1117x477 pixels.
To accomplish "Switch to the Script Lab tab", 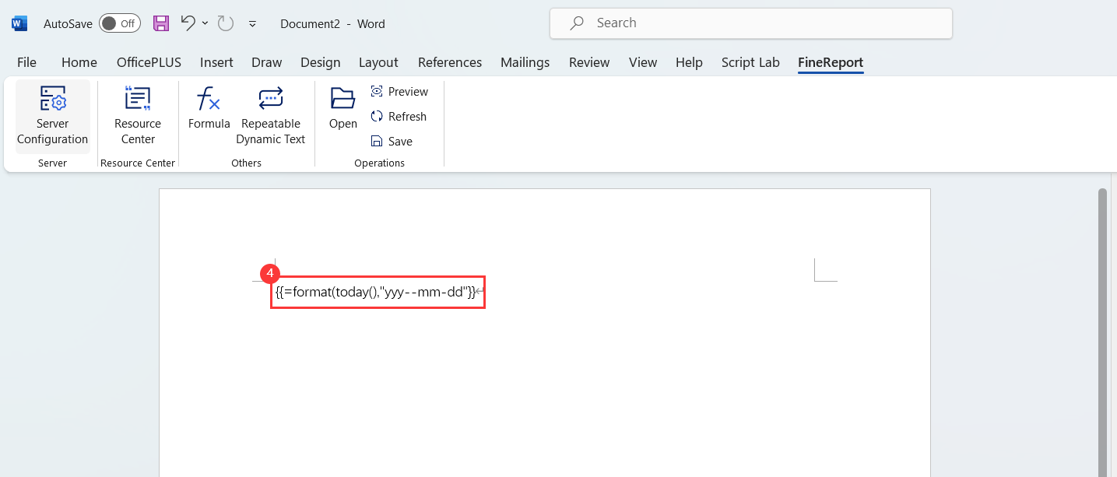I will click(750, 62).
